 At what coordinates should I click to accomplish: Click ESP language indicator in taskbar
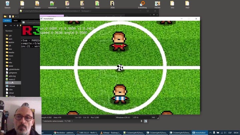coord(230,133)
